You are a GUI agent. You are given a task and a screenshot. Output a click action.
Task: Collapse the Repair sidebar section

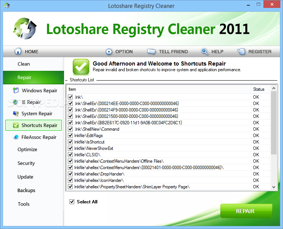34,78
